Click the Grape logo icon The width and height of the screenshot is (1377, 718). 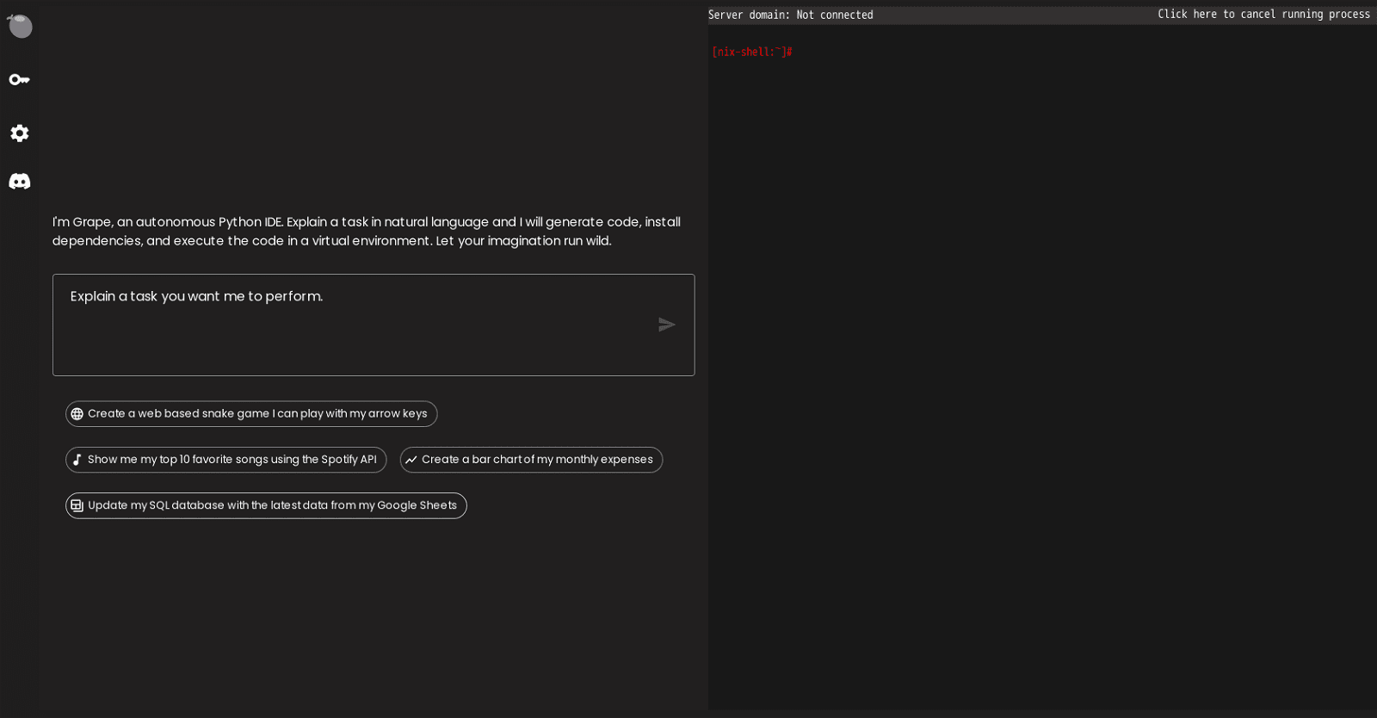20,26
